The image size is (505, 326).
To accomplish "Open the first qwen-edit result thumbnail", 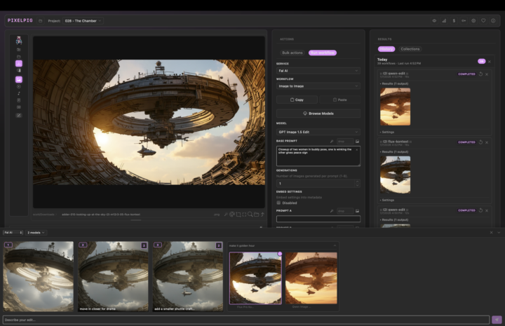I will (395, 107).
